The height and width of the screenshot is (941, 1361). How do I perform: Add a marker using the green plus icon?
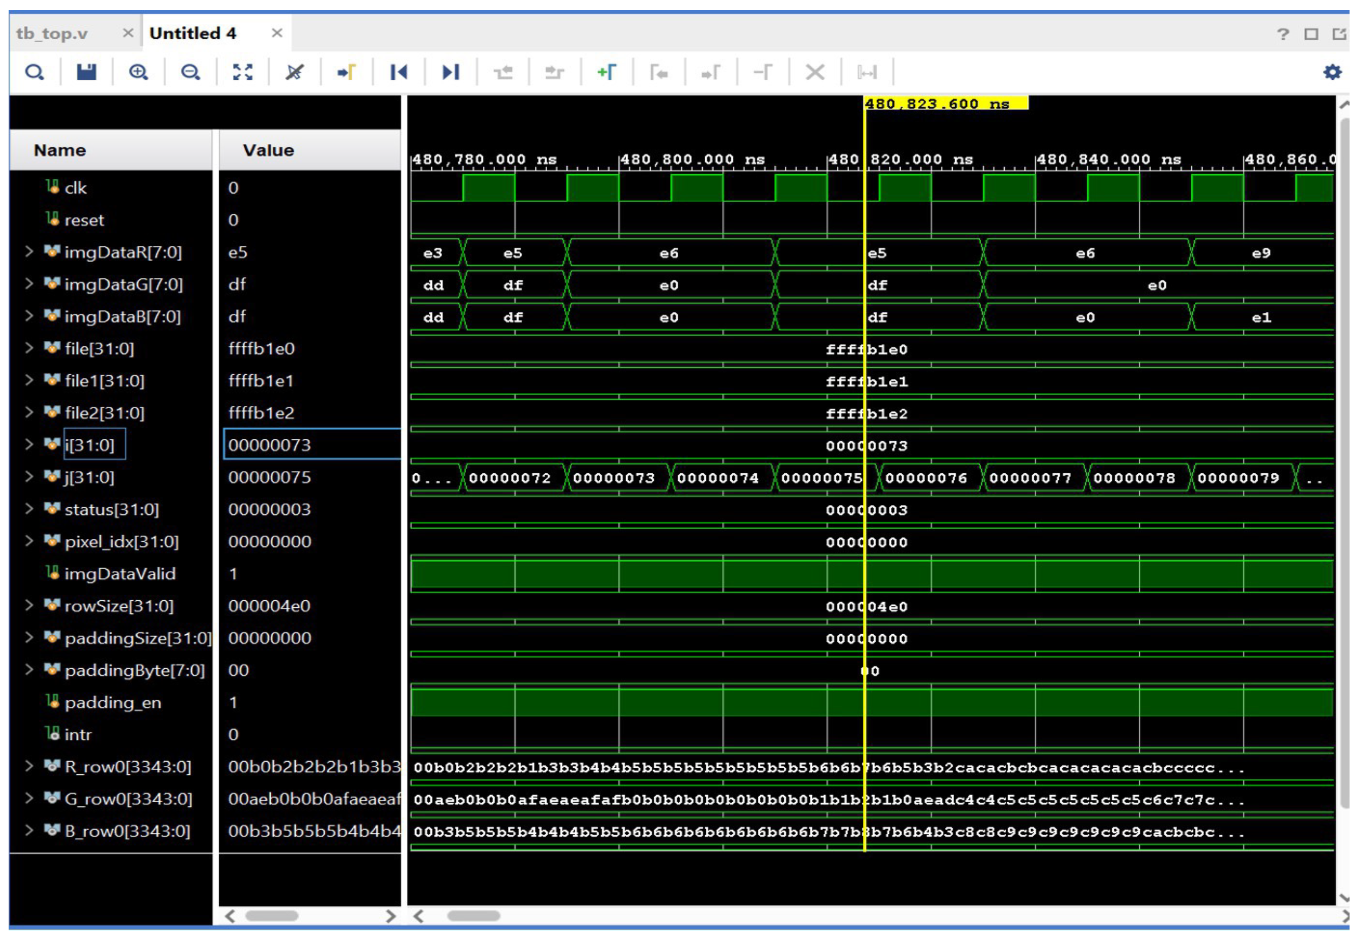click(607, 72)
